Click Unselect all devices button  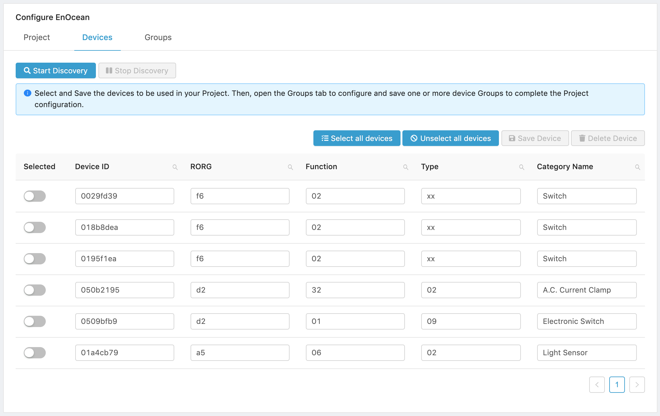pos(451,138)
